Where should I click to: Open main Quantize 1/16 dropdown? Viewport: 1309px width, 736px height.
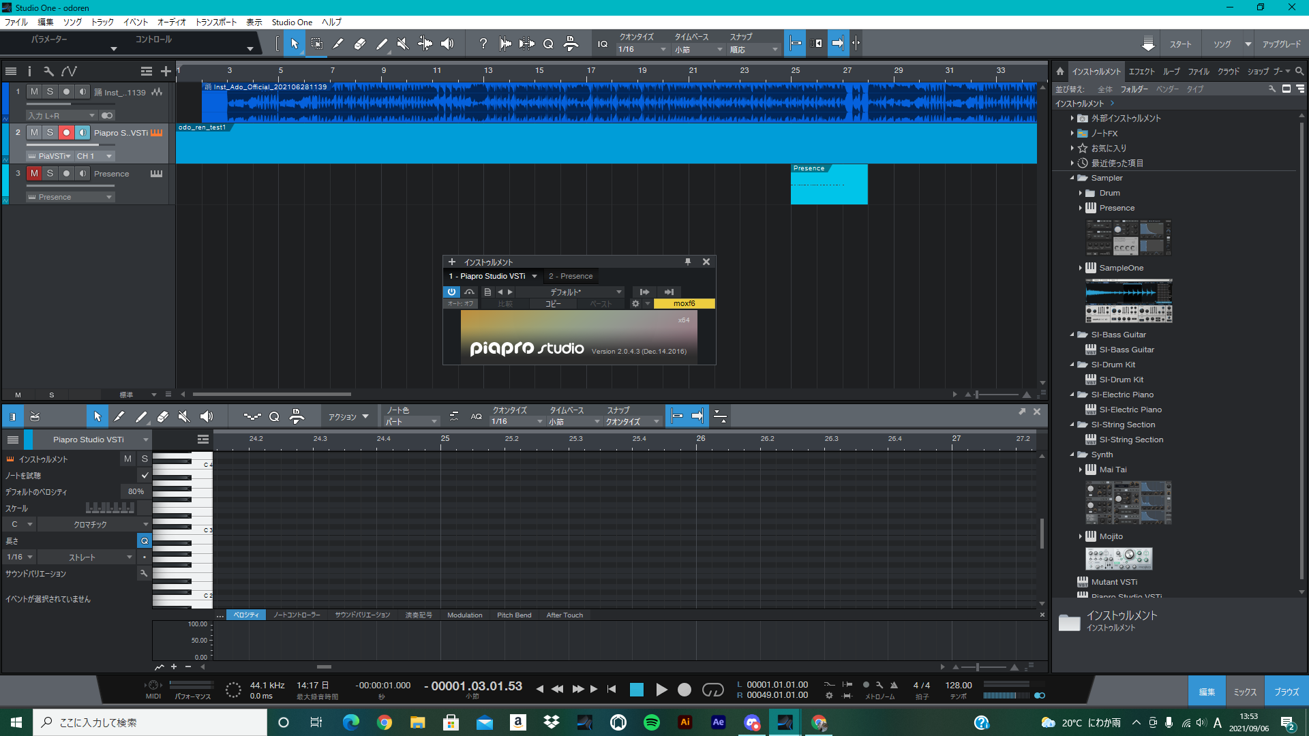click(x=642, y=49)
